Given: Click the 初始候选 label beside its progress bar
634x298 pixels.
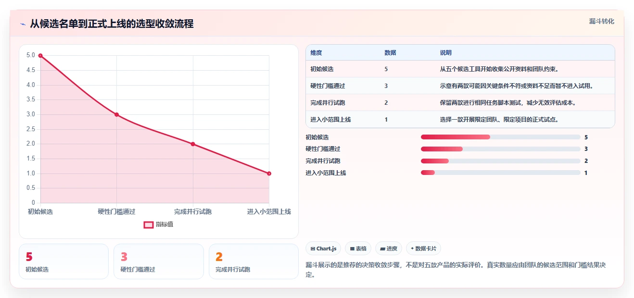Looking at the screenshot, I should pyautogui.click(x=317, y=137).
